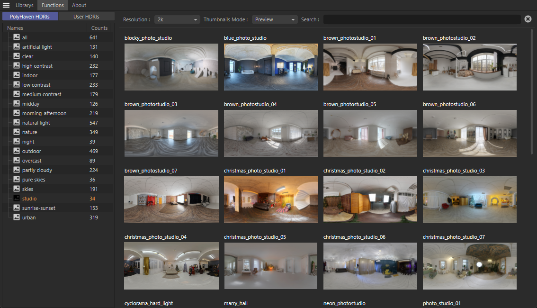The image size is (537, 308).
Task: Click the image icon beside 'skies'
Action: point(17,189)
